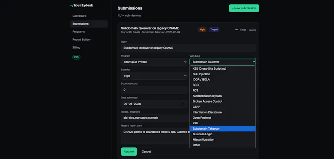Screen dimensions: 334x159
Task: Click the Triaged status badge
Action: [214, 30]
